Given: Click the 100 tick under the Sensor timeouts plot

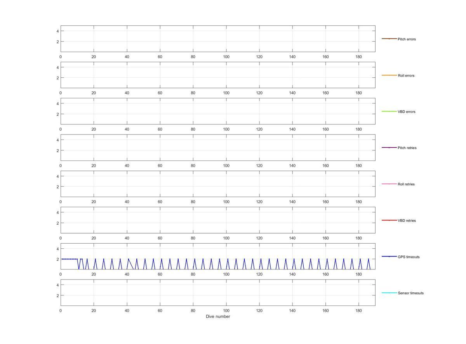Looking at the screenshot, I should [x=226, y=311].
